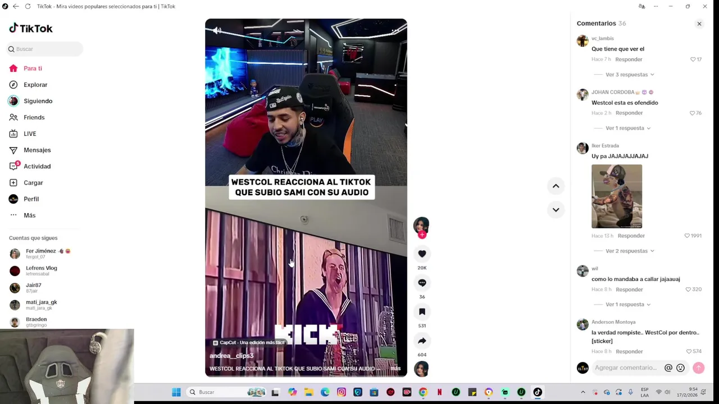Open Google Chrome from the taskbar

423,392
